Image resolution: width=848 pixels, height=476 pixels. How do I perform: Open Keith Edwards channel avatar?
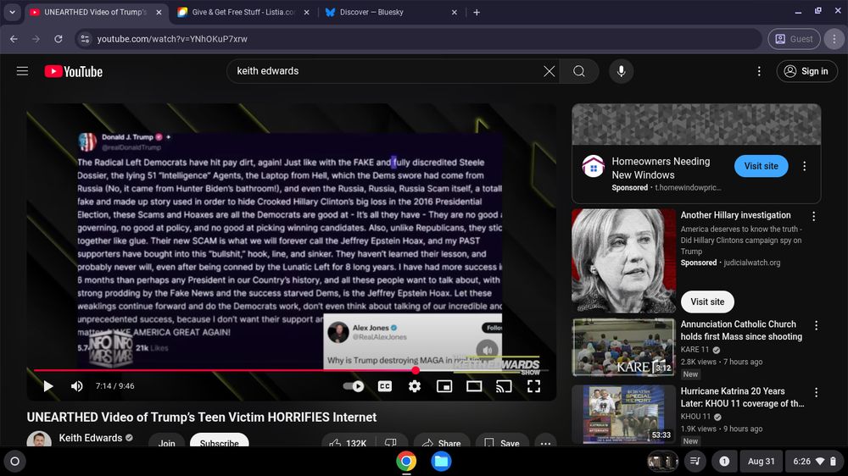point(39,440)
